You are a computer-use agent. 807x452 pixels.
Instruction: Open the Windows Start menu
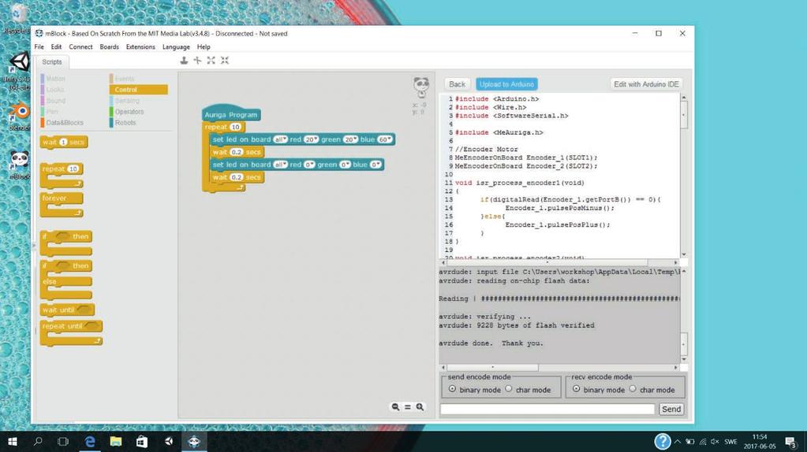(13, 441)
